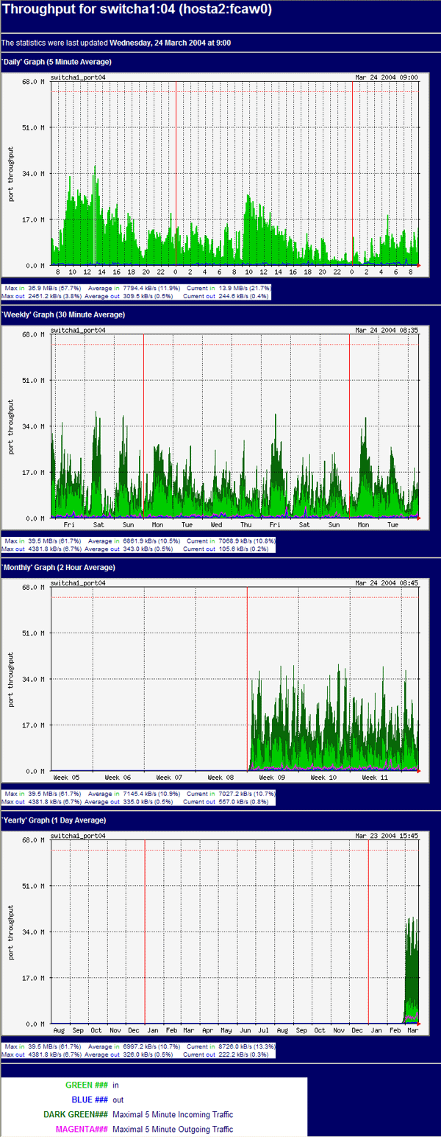Select the DARK GREEN### legend entry
This screenshot has width=441, height=1137.
click(x=76, y=1114)
